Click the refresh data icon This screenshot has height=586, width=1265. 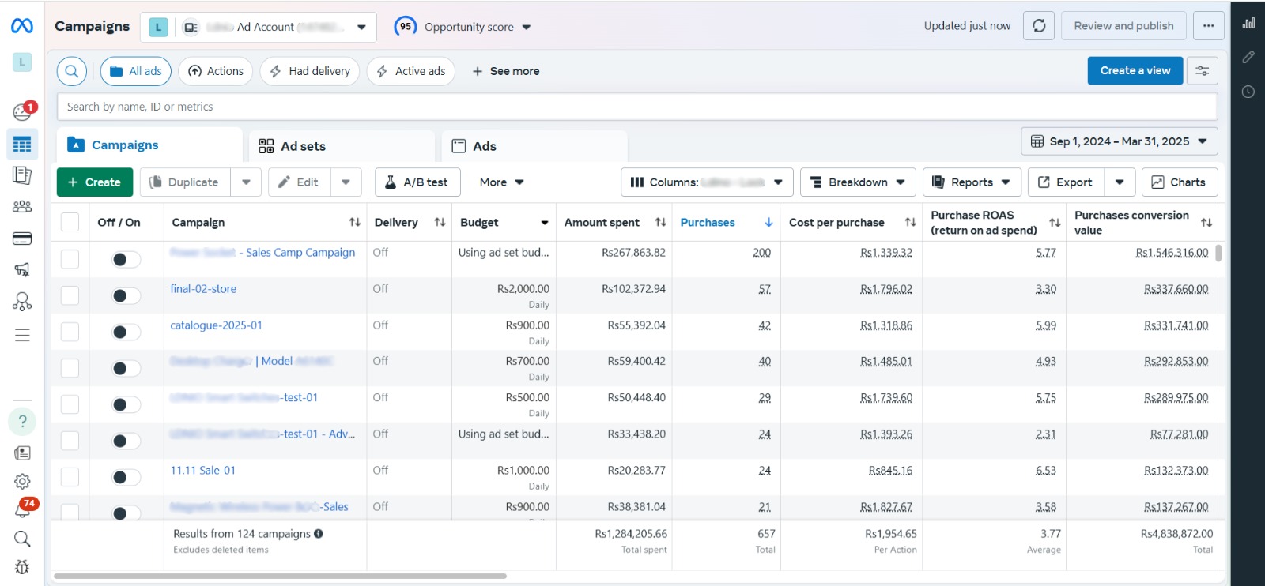coord(1039,26)
